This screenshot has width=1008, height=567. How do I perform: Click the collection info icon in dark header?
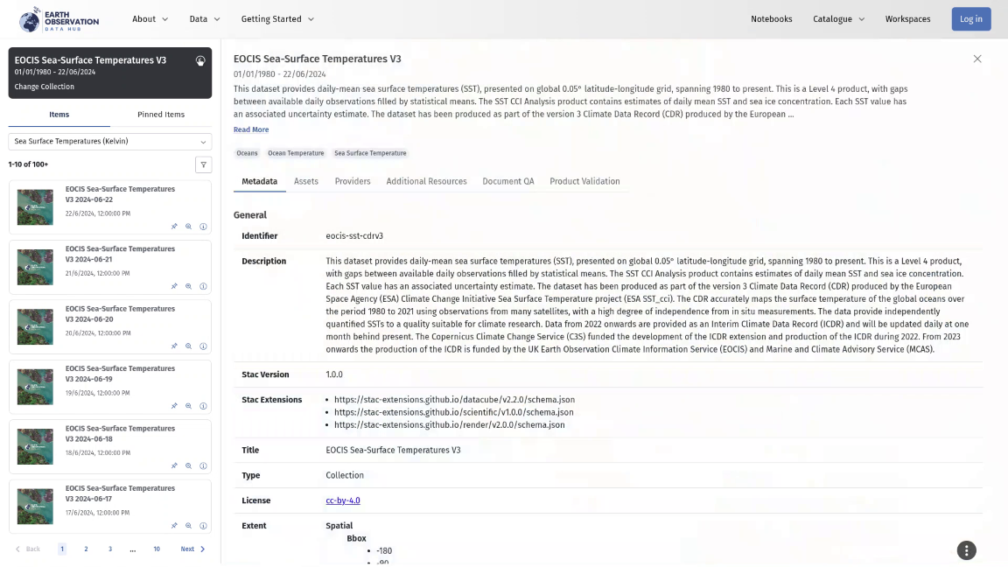pos(200,61)
